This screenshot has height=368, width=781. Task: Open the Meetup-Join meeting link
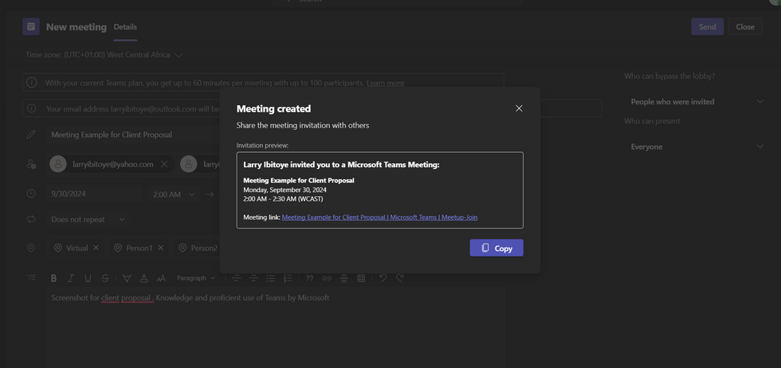click(379, 217)
